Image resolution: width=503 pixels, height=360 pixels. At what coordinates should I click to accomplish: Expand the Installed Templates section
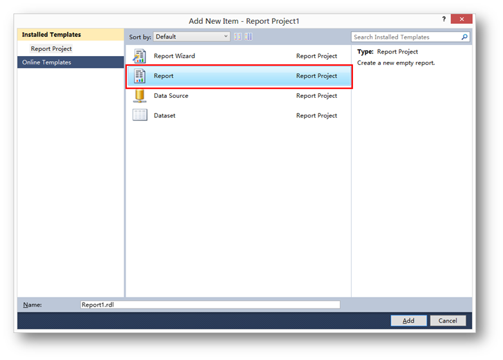click(71, 35)
